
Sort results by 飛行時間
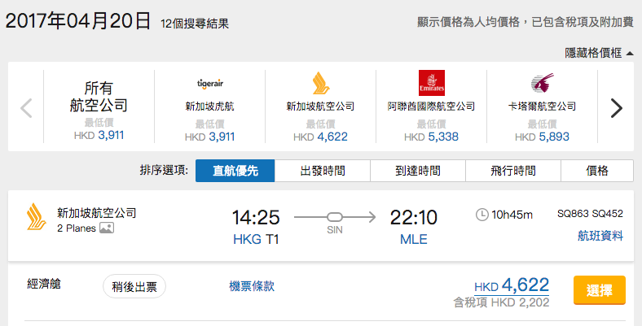(513, 171)
